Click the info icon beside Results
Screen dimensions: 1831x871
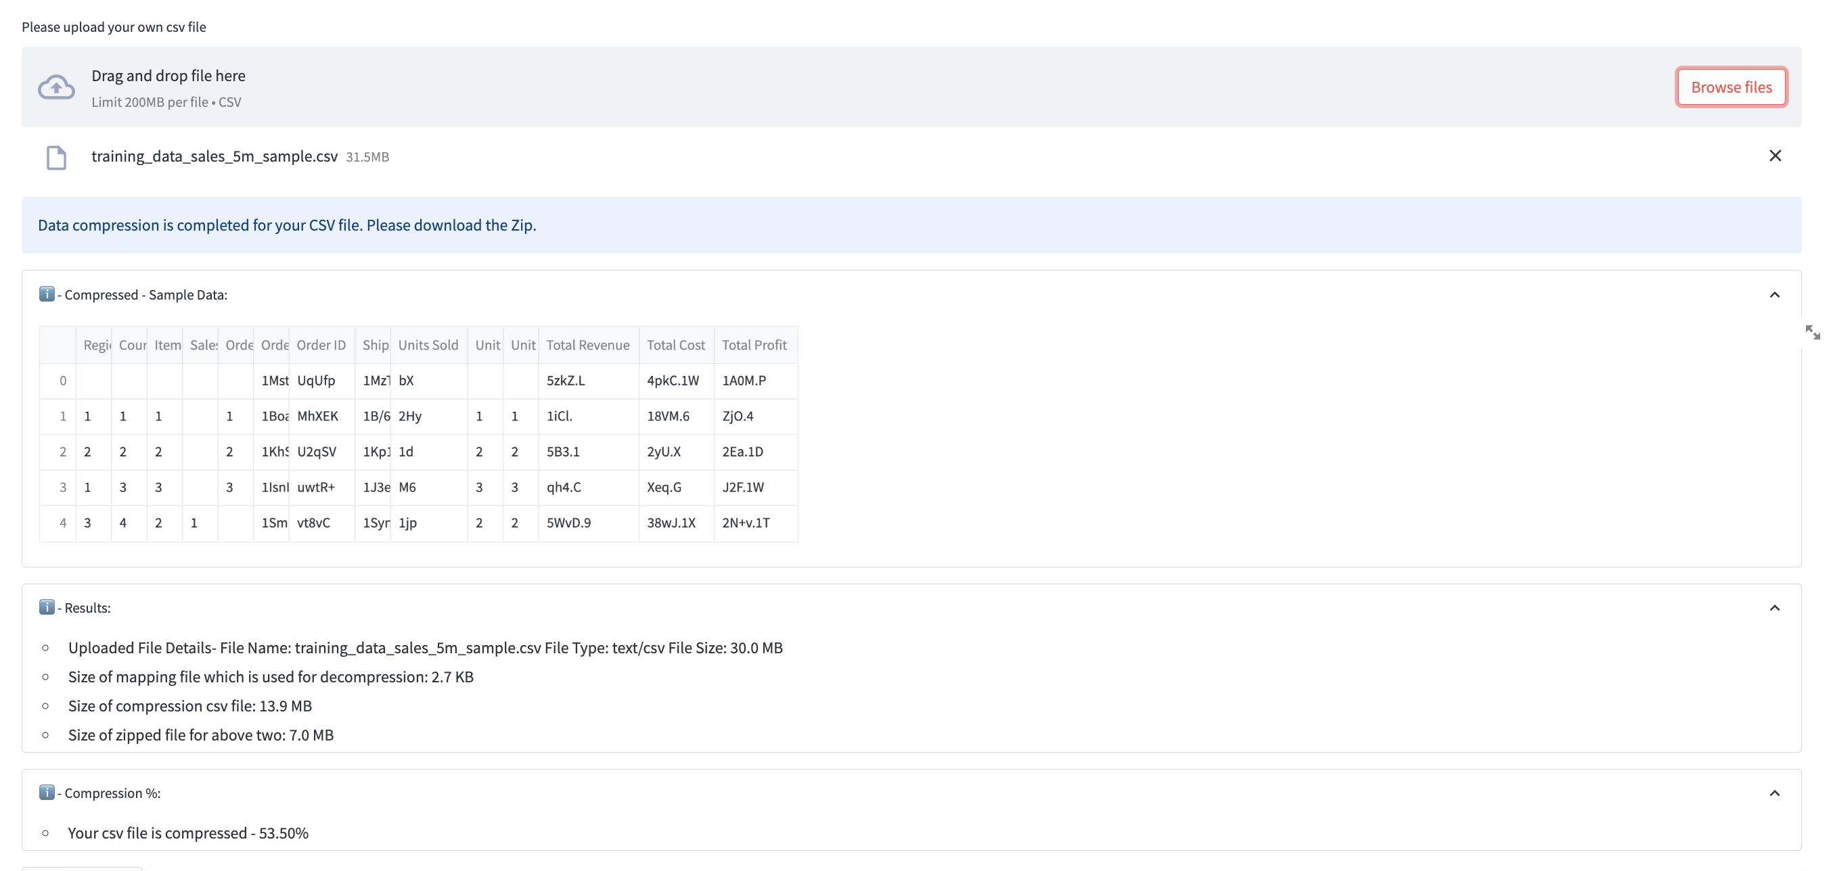coord(47,607)
